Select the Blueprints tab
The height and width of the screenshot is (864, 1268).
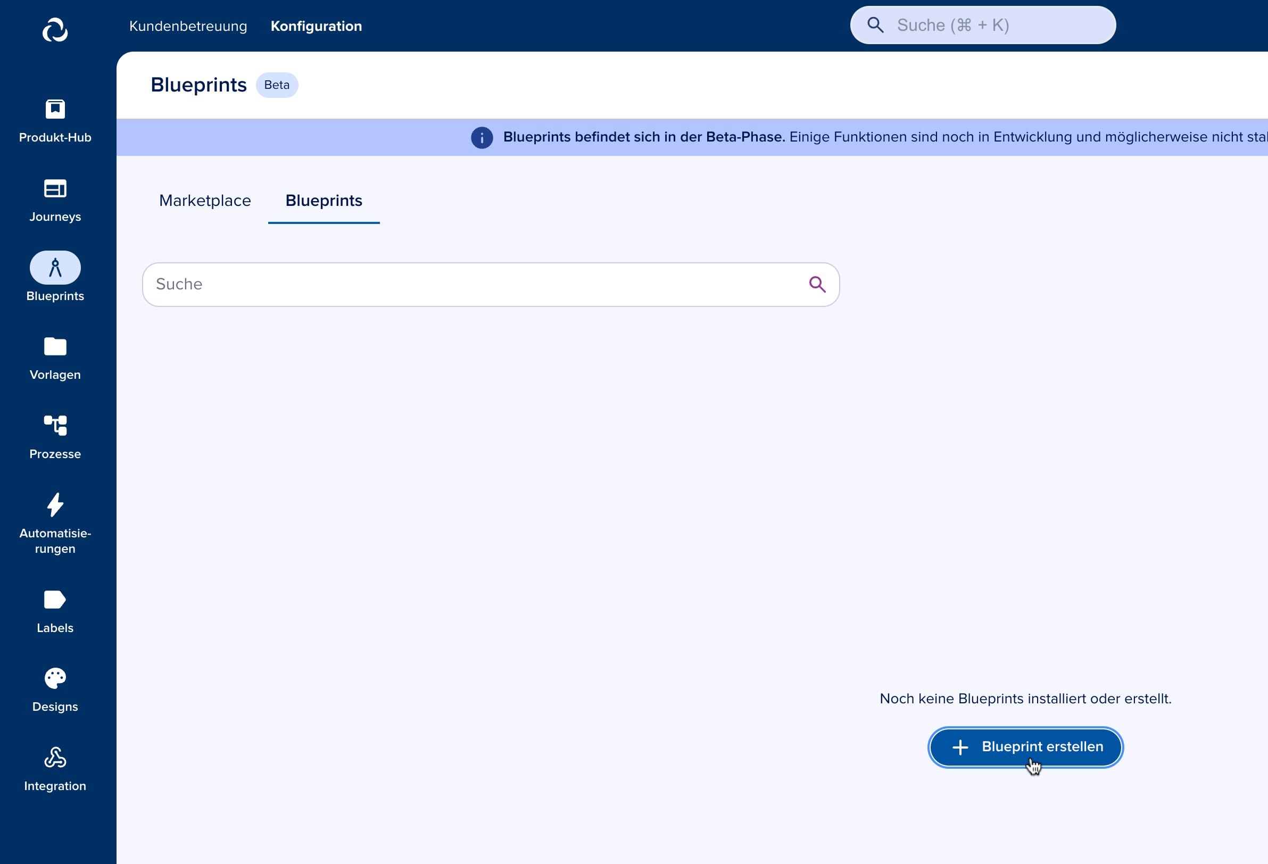(x=324, y=201)
